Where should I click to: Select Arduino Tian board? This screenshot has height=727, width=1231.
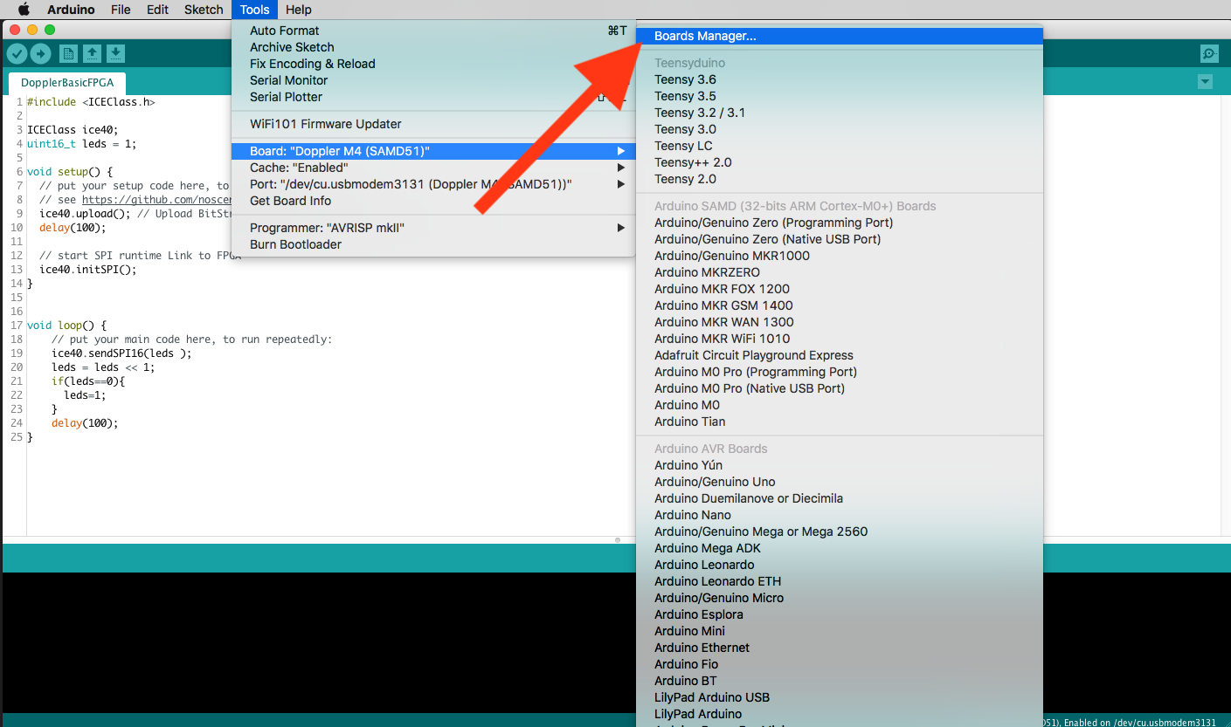840,422
